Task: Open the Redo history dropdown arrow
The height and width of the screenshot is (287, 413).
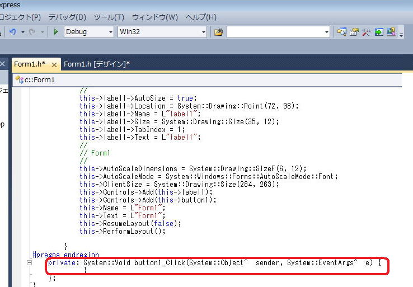Action: point(43,32)
